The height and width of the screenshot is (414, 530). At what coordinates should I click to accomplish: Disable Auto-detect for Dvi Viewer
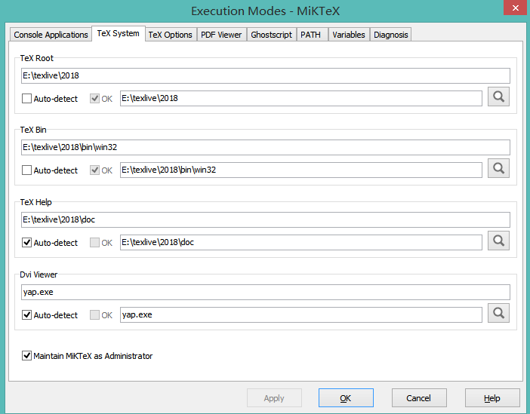pos(26,315)
